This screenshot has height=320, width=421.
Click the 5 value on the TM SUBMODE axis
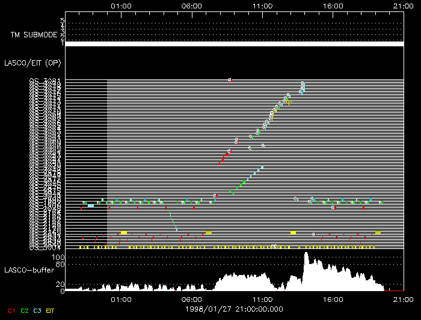(x=63, y=20)
